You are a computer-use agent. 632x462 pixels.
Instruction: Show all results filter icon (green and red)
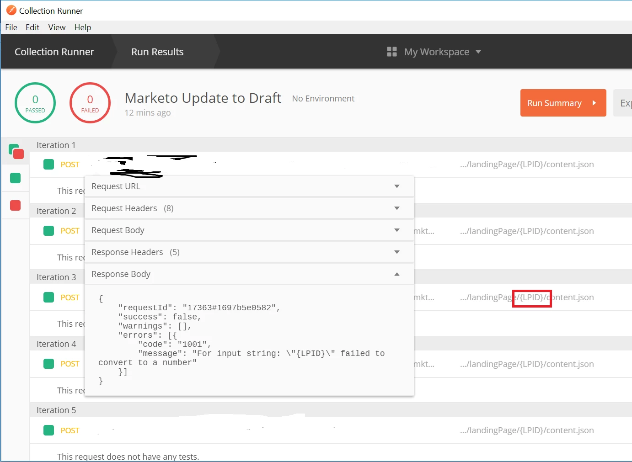click(x=16, y=151)
